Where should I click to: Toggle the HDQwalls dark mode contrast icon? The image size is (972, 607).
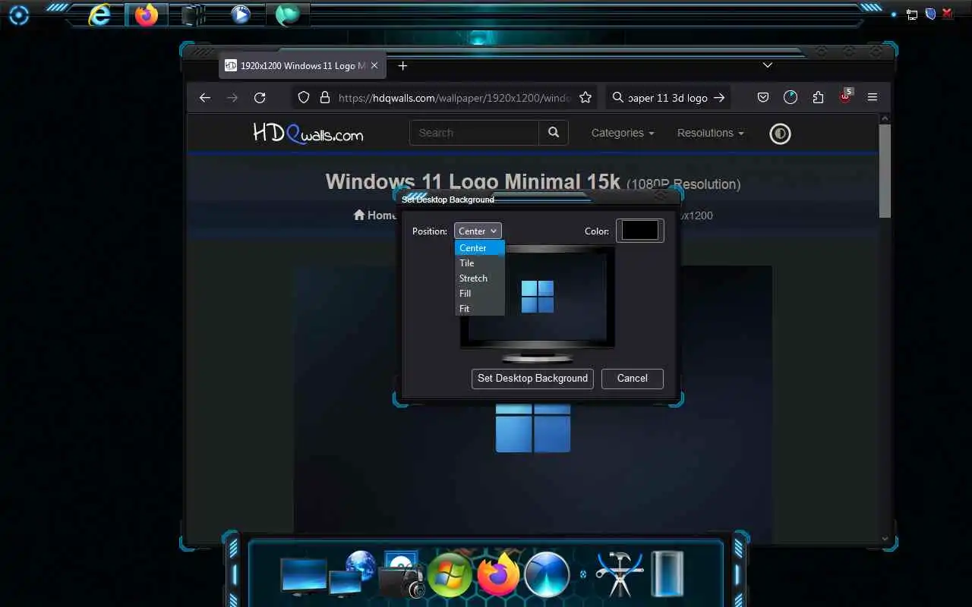click(780, 134)
